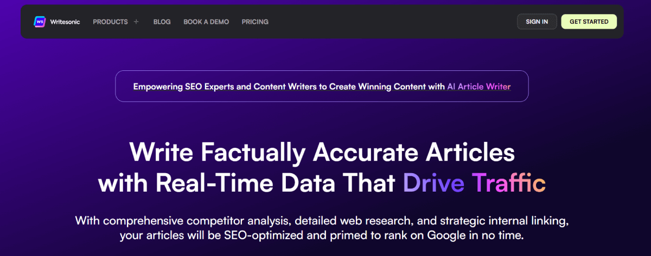Screen dimensions: 651x256
Task: Click the Writesonic brand name text
Action: click(65, 22)
